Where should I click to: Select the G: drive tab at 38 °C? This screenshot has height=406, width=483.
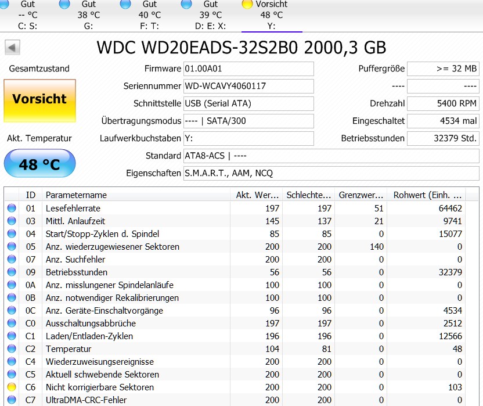(x=88, y=16)
